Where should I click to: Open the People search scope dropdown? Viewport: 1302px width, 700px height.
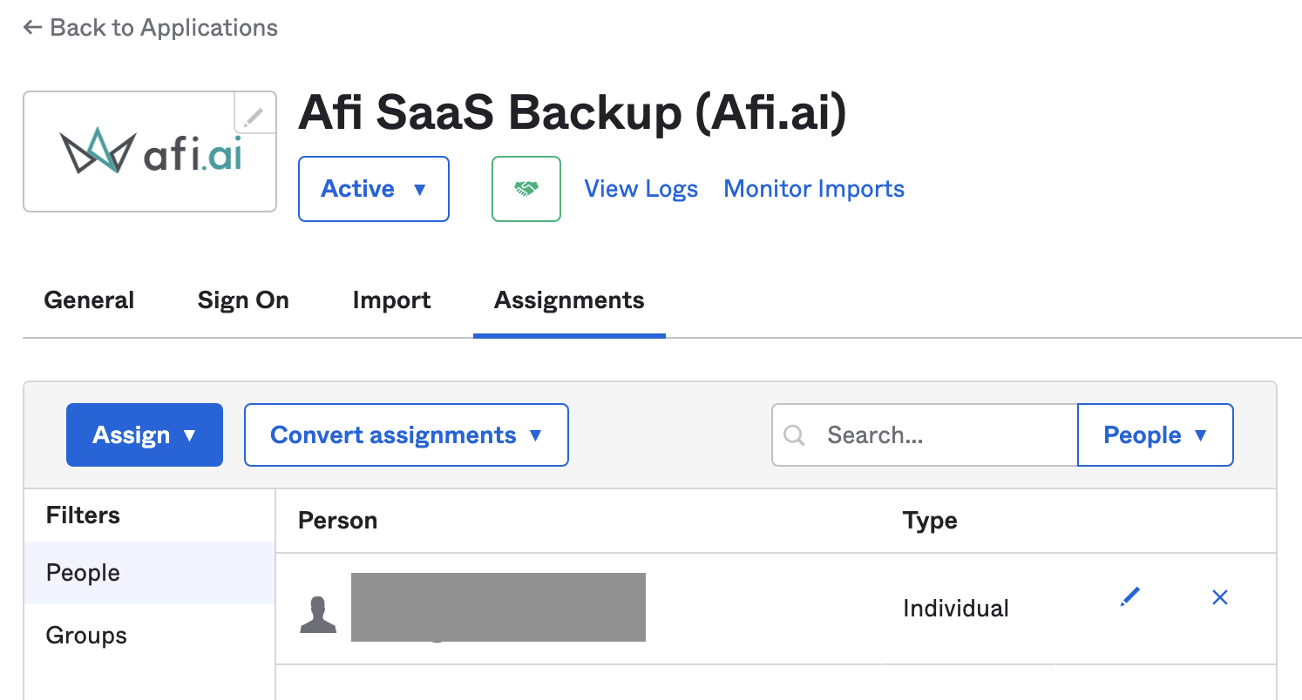(x=1155, y=435)
